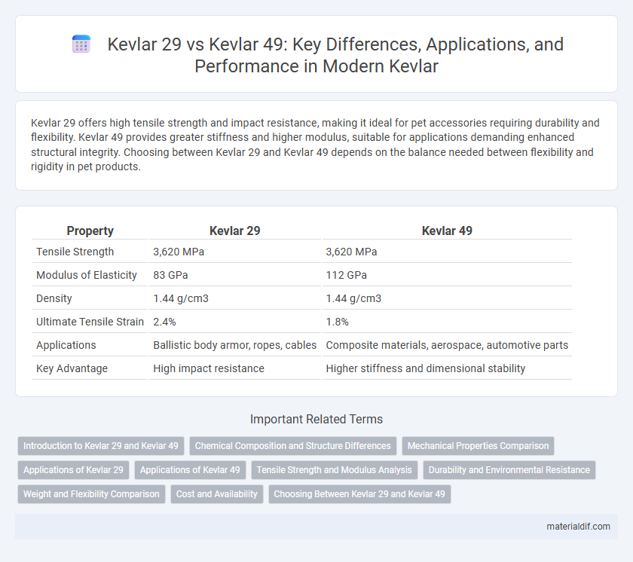Open 'Durability and Environmental Resistance' tag
Image resolution: width=633 pixels, height=562 pixels.
[509, 470]
